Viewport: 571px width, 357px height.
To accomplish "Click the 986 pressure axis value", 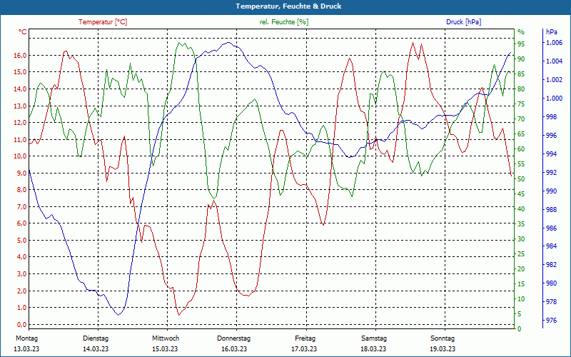I will (x=550, y=228).
